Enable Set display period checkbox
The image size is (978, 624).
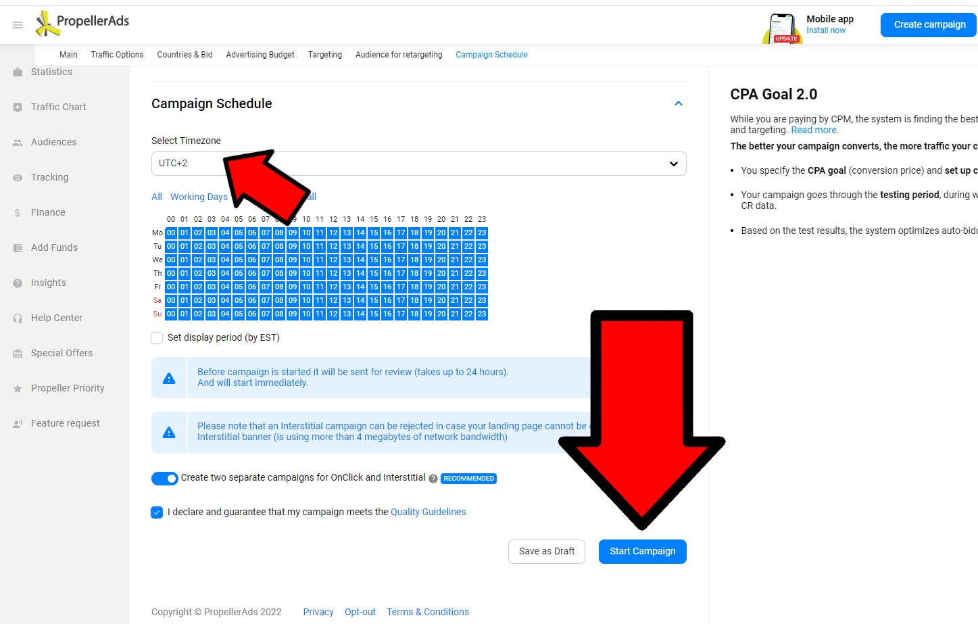coord(157,338)
